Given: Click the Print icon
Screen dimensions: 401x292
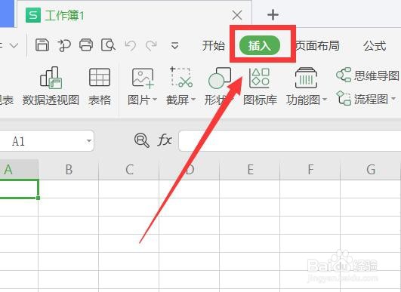Looking at the screenshot, I should click(86, 45).
